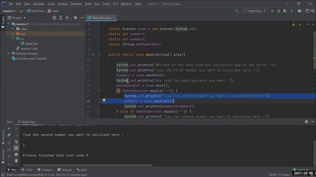Select the MainClass tab in Run panel
This screenshot has height=177, width=316.
coord(29,122)
